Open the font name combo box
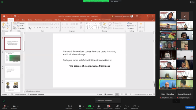 36,24
